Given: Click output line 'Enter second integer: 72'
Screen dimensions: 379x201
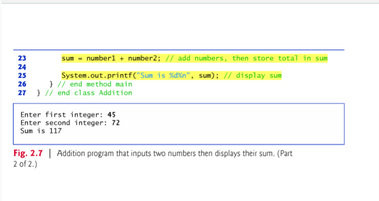Looking at the screenshot, I should [x=70, y=123].
